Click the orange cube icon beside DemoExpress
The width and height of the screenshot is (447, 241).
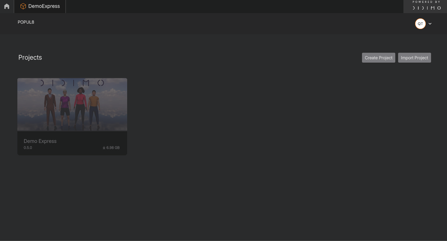click(x=23, y=6)
